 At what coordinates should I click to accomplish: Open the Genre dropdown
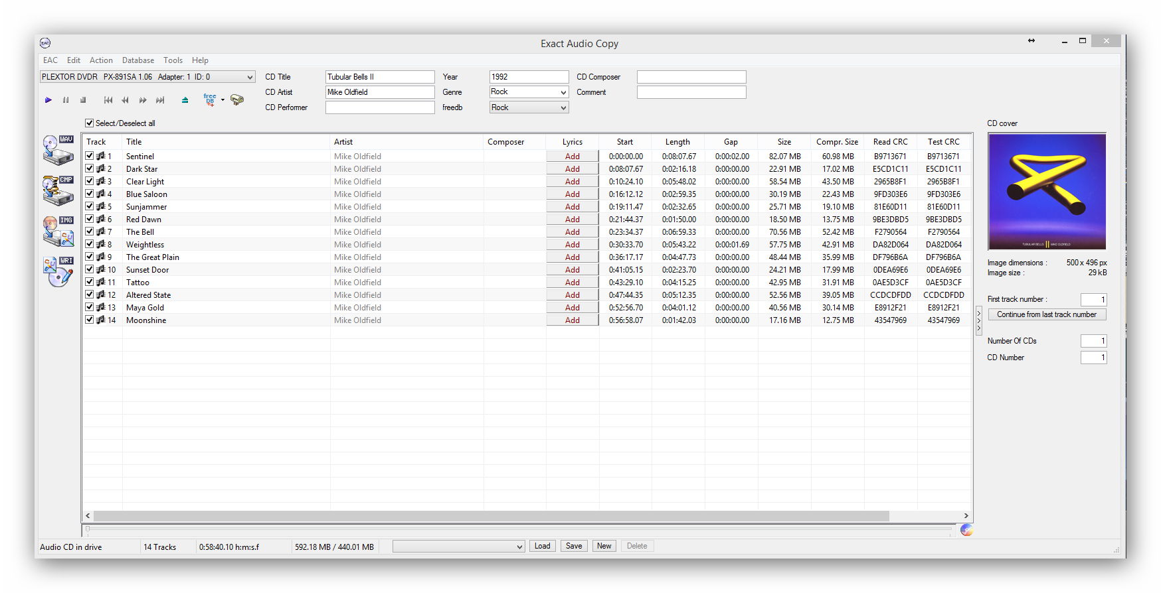pyautogui.click(x=563, y=92)
